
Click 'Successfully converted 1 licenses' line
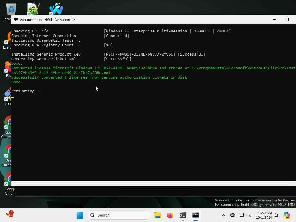coord(100,77)
